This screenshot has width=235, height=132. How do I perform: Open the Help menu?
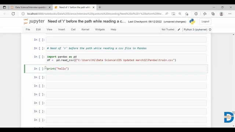pyautogui.click(x=113, y=29)
